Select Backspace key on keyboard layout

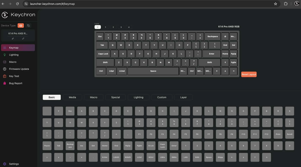tap(212, 36)
